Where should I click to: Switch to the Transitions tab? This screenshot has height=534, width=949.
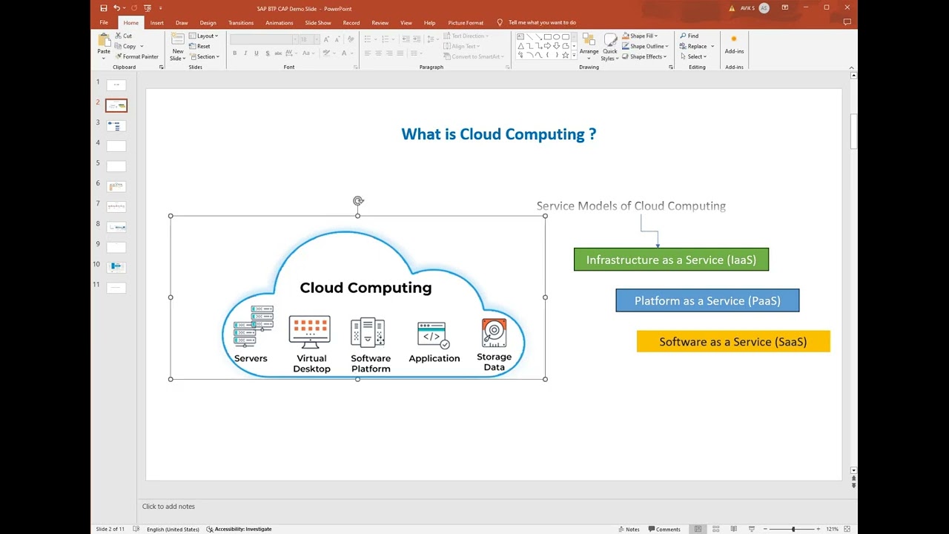(x=241, y=23)
